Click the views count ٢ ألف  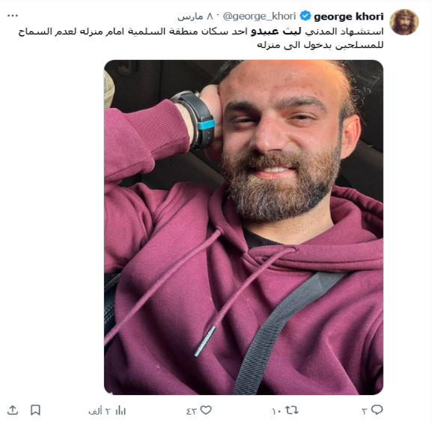click(x=99, y=411)
